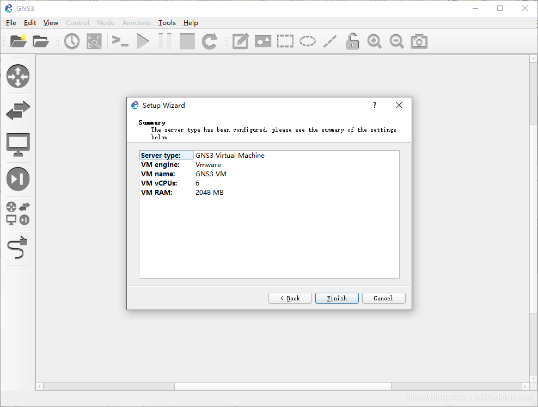The width and height of the screenshot is (538, 407).
Task: Open the snapshot manager clock icon
Action: tap(72, 41)
